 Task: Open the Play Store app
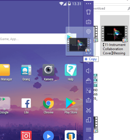point(71,106)
